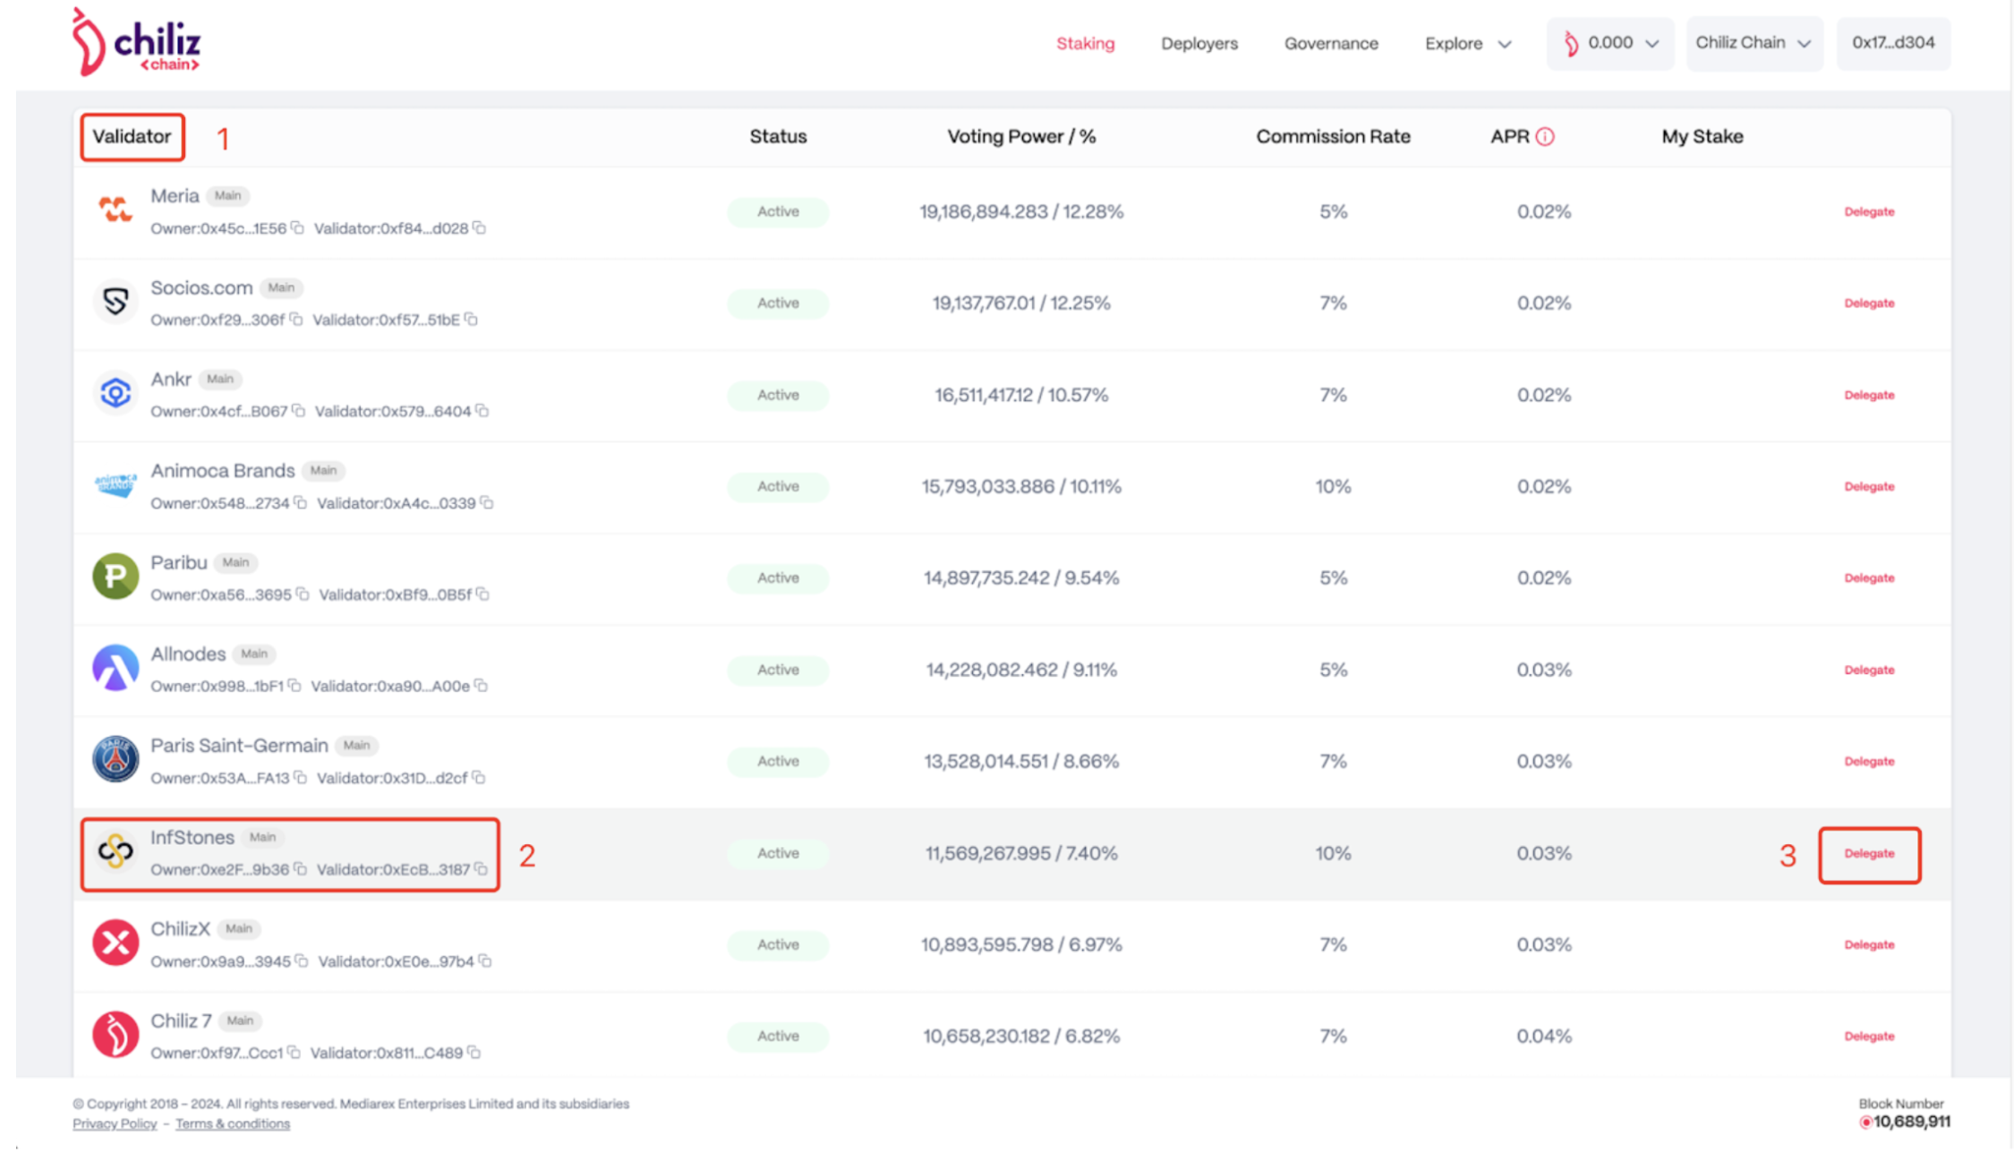The width and height of the screenshot is (2014, 1153).
Task: Click the wallet address 0x17...d304
Action: pos(1893,43)
